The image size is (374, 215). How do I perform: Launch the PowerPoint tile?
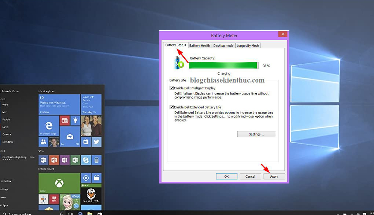[54, 160]
